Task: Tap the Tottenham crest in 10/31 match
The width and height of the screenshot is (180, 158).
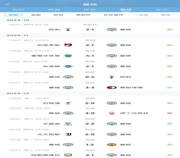Action: pos(68,29)
